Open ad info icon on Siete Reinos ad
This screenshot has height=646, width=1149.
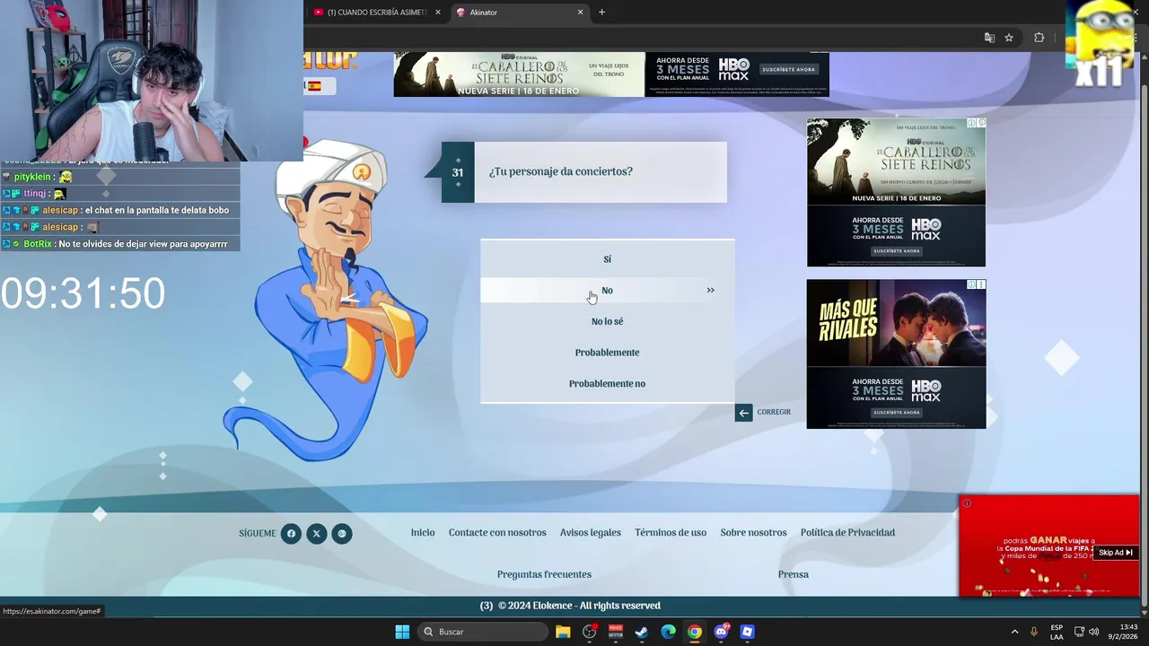[971, 123]
